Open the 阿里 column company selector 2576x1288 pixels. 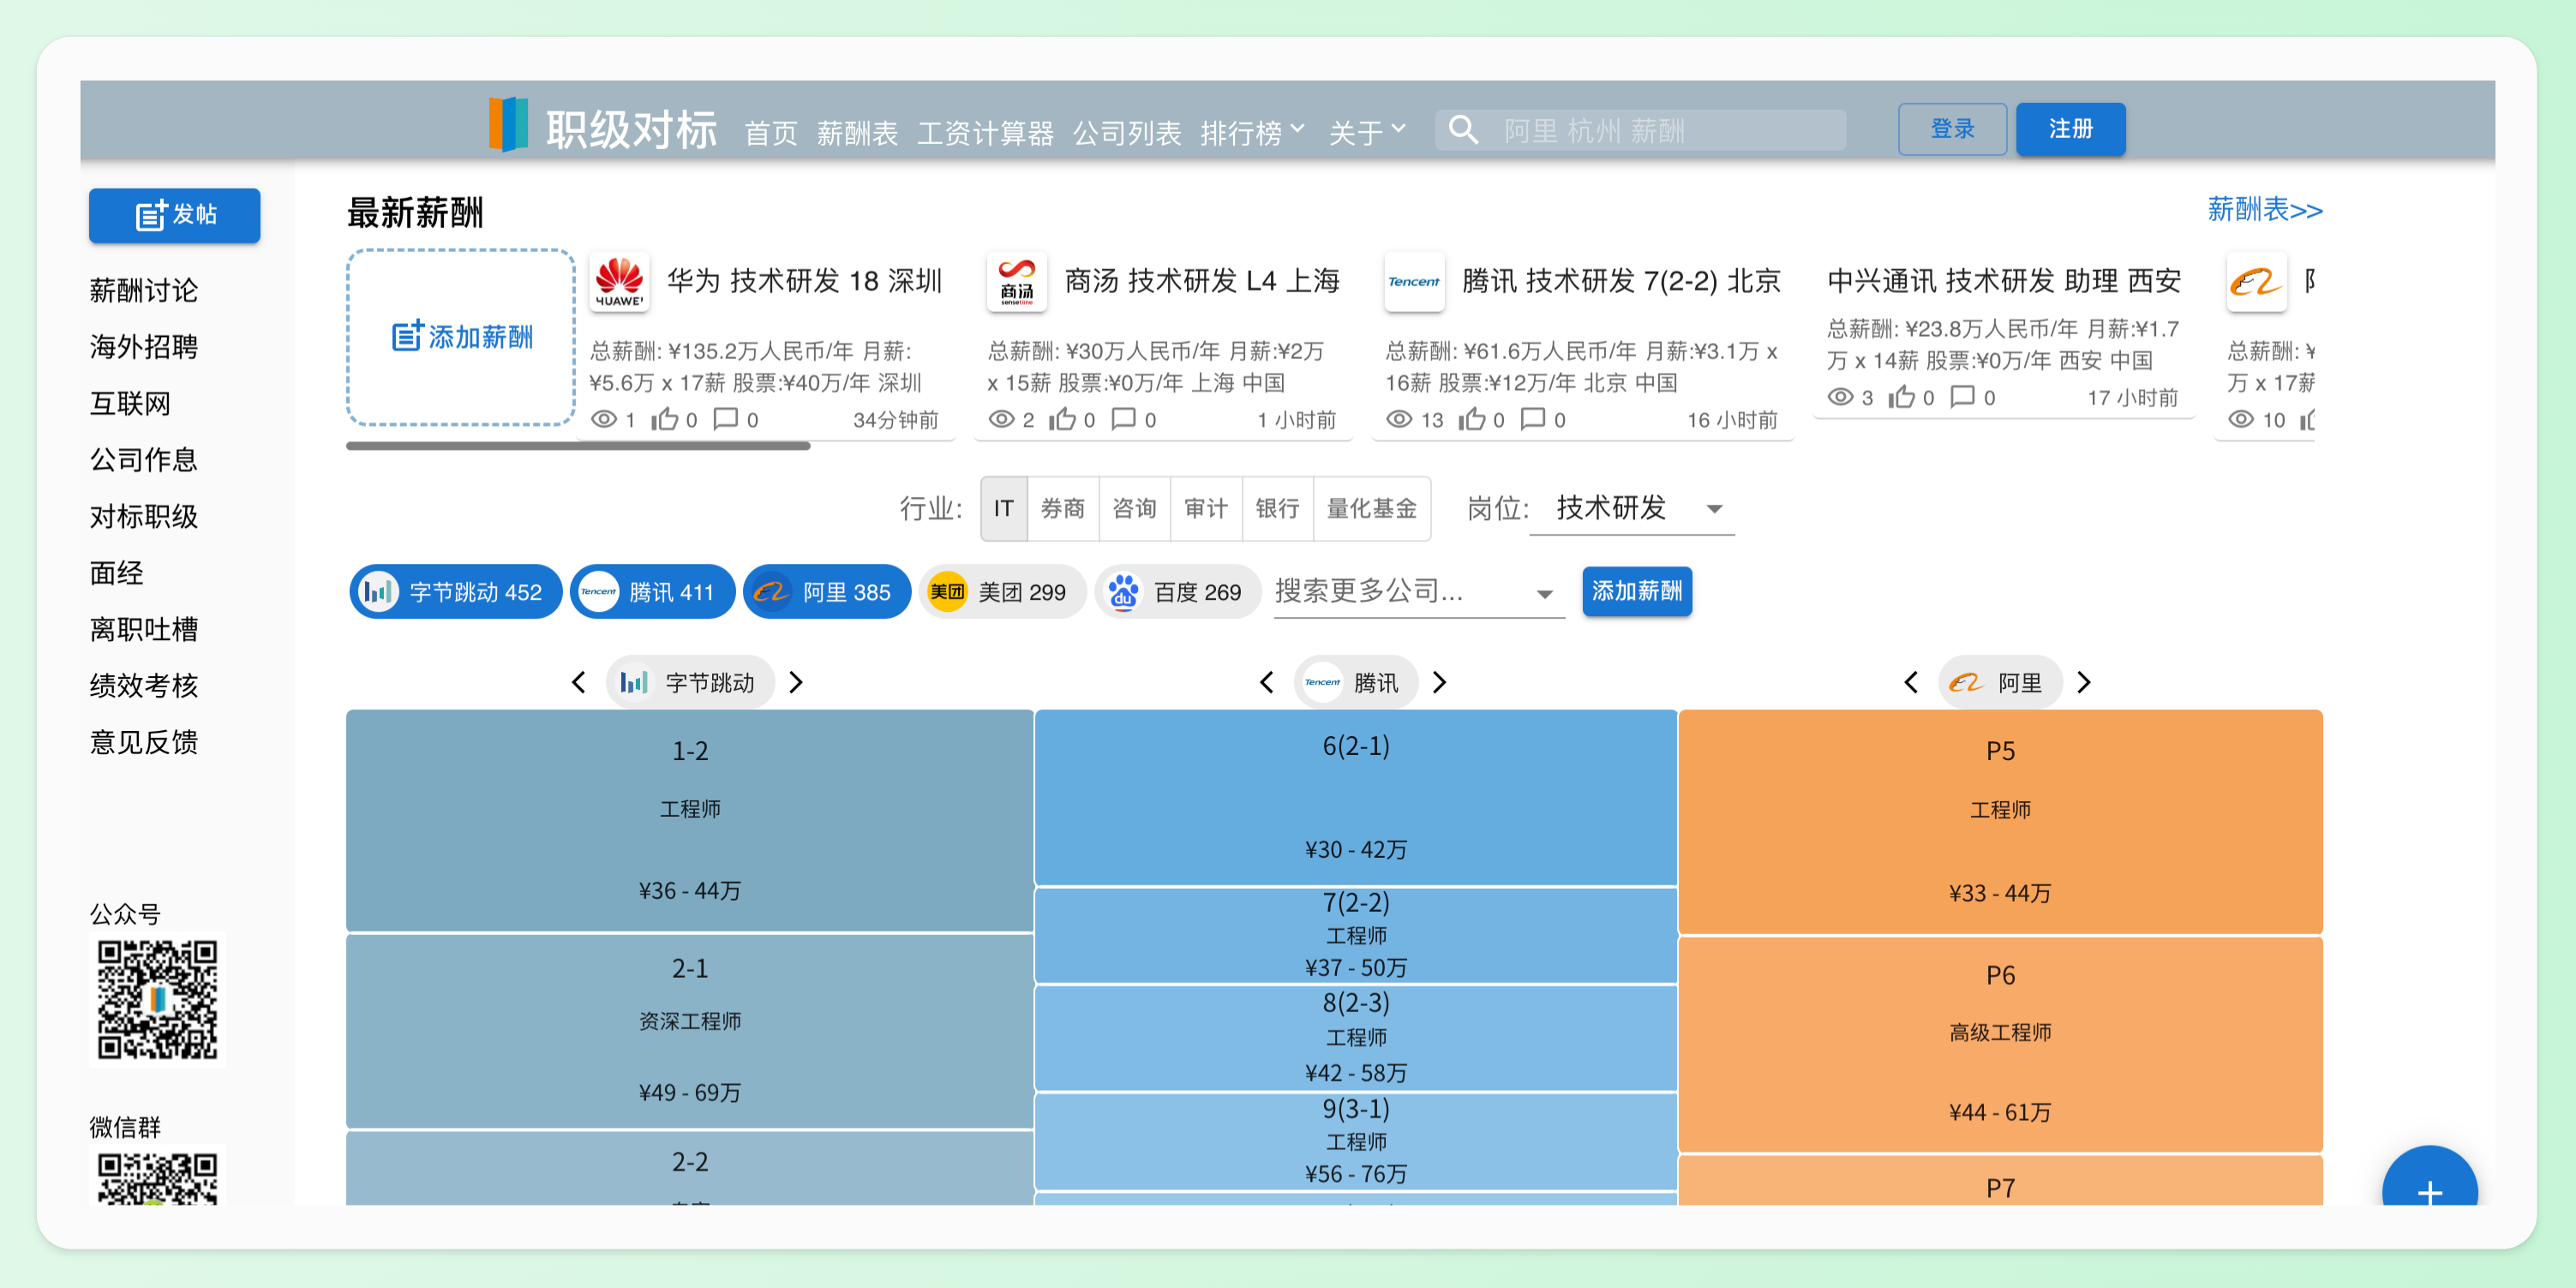(1999, 682)
